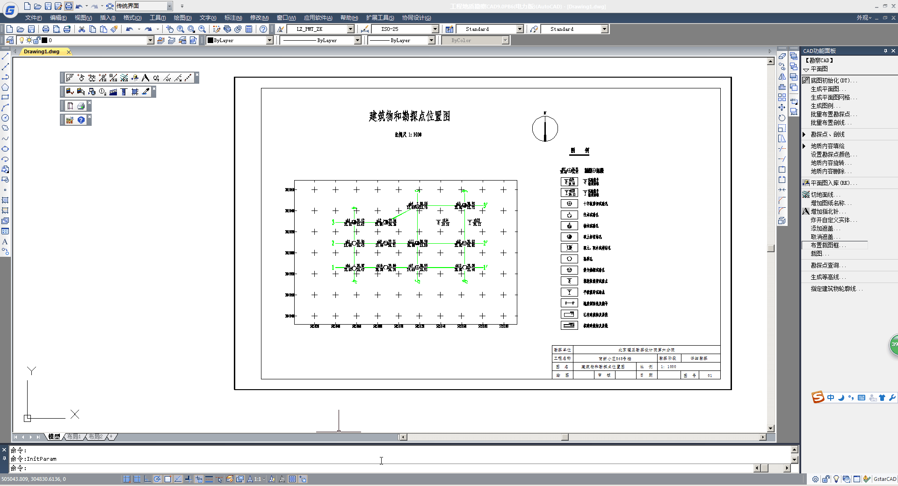Viewport: 898px width, 486px height.
Task: Click the Pan (hand) tool icon
Action: point(170,29)
